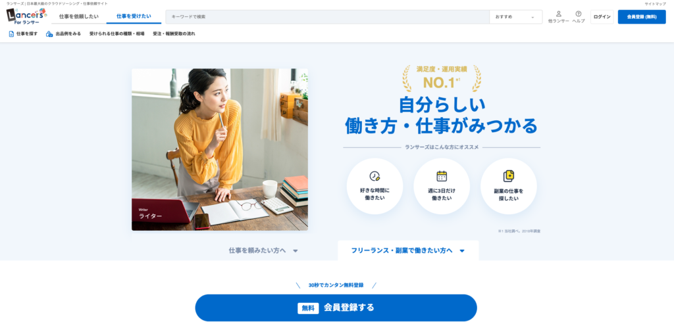Open the ヘルプ question mark icon
The height and width of the screenshot is (326, 674).
tap(578, 14)
